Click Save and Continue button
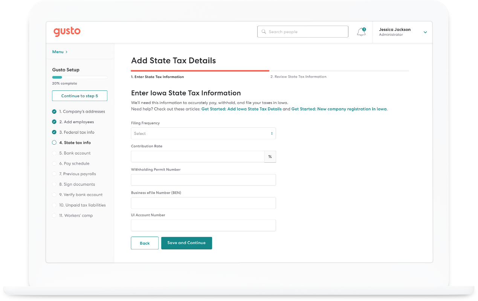Image resolution: width=478 pixels, height=301 pixels. pos(186,243)
